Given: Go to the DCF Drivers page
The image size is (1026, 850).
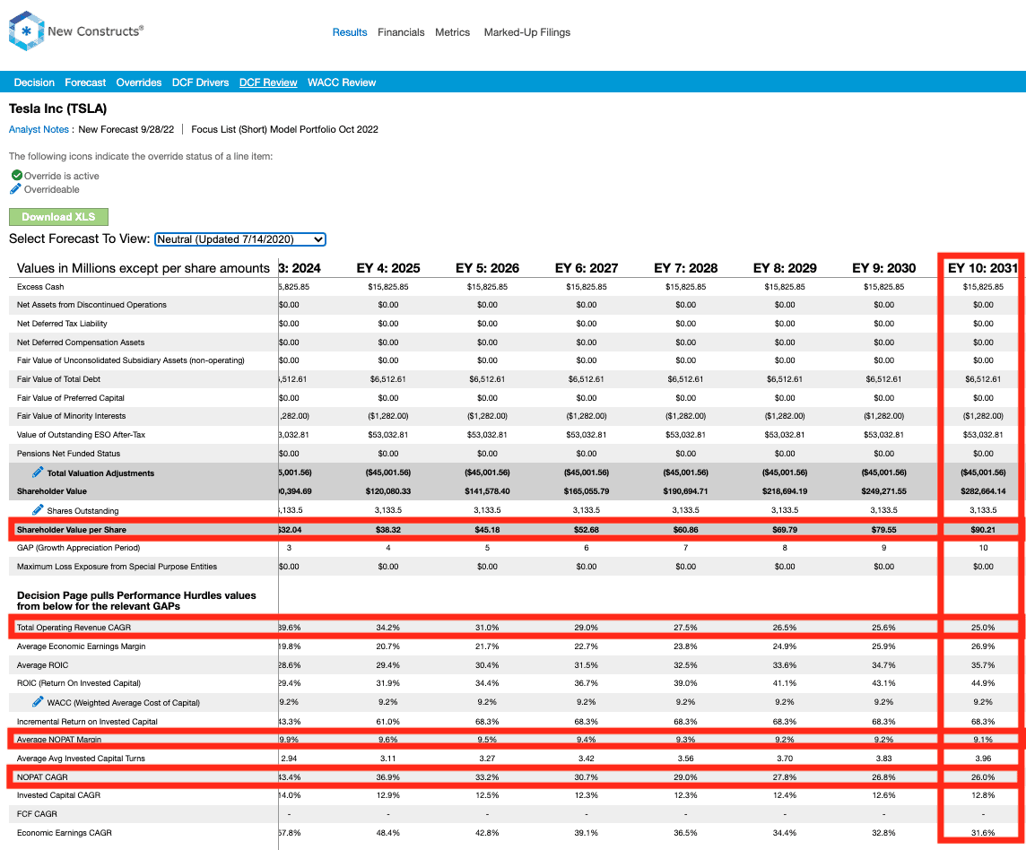Looking at the screenshot, I should [x=200, y=82].
